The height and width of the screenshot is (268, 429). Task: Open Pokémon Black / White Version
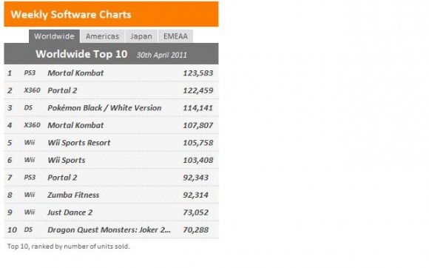(x=104, y=108)
